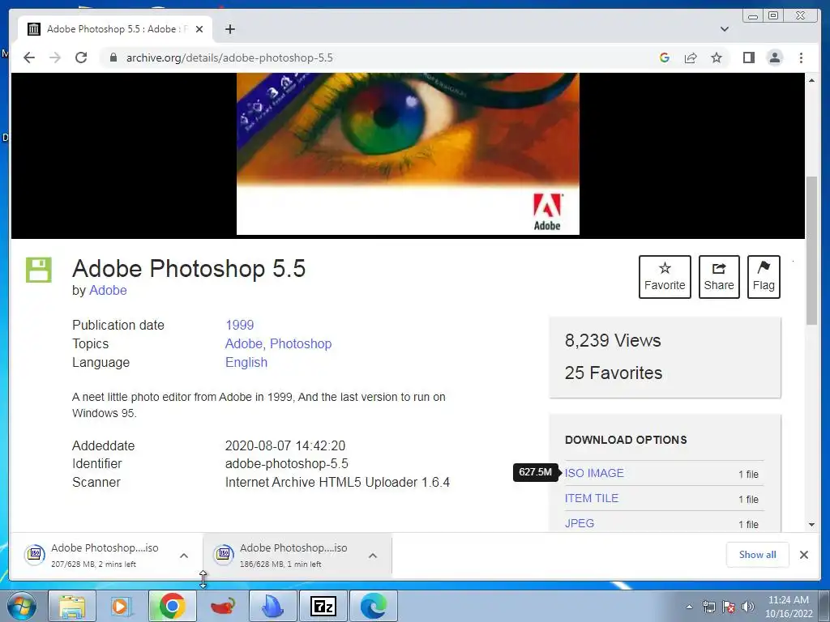Click the Favorite star button
This screenshot has width=830, height=622.
coord(665,277)
